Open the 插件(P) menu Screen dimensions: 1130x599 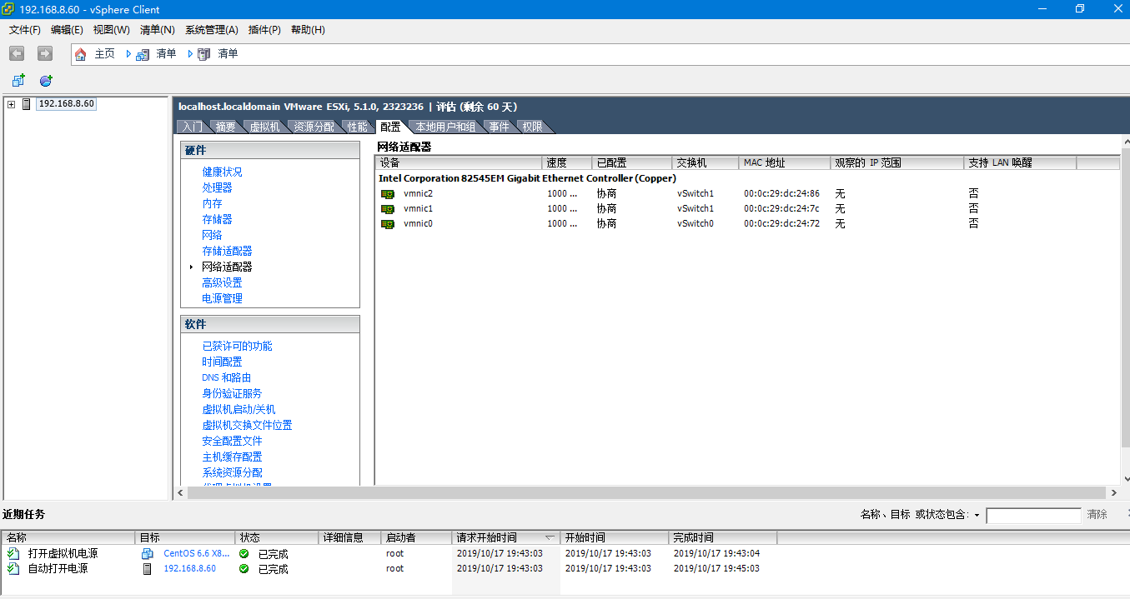(x=264, y=30)
